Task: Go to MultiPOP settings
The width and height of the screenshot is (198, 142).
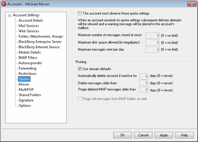Action: pyautogui.click(x=26, y=90)
